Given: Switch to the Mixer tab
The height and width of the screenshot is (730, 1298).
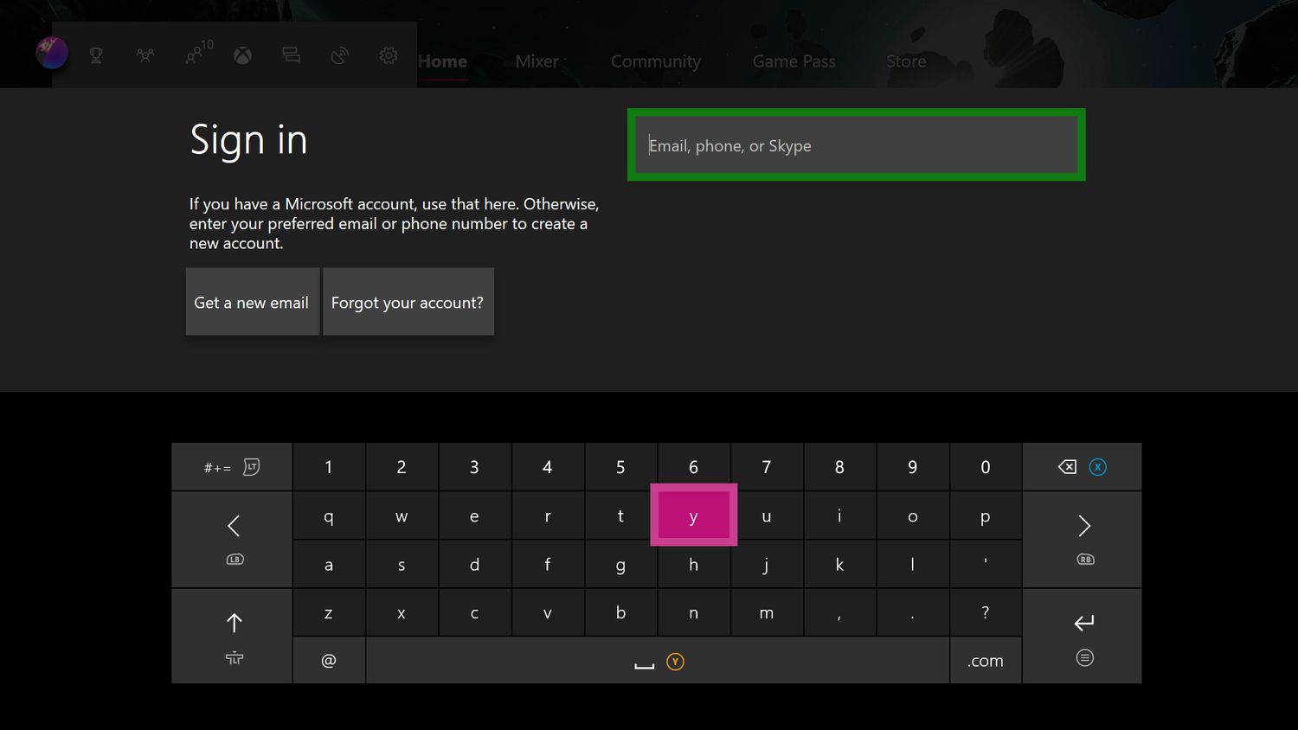Looking at the screenshot, I should pos(537,61).
